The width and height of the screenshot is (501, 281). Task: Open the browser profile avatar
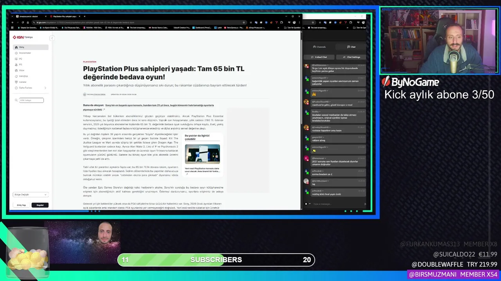pyautogui.click(x=294, y=22)
